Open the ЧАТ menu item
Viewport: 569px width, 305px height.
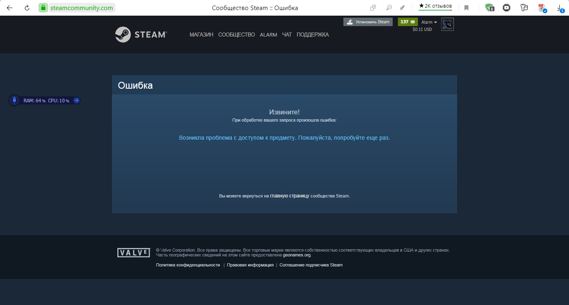(287, 35)
